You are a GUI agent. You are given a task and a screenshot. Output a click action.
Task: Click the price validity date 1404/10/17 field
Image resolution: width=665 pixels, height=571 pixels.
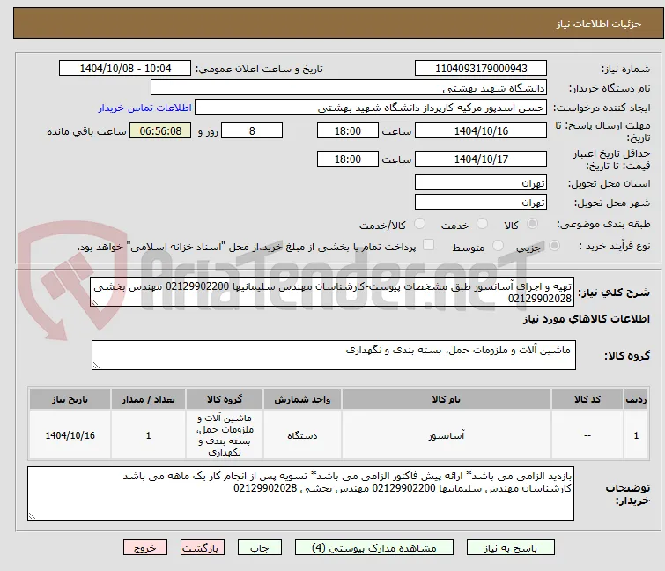481,159
